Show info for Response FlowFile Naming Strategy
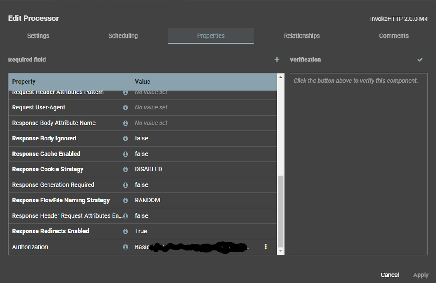 [x=125, y=201]
